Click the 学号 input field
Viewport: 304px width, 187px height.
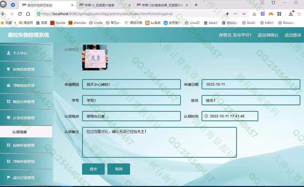(131, 100)
